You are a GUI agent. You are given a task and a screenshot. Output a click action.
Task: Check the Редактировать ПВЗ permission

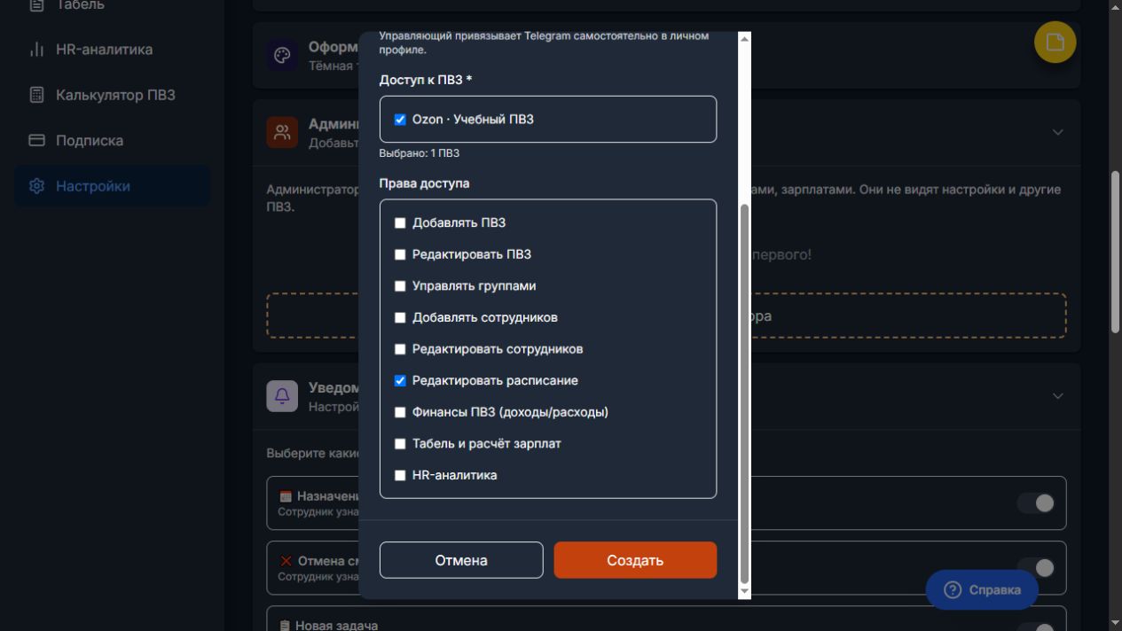pos(400,254)
